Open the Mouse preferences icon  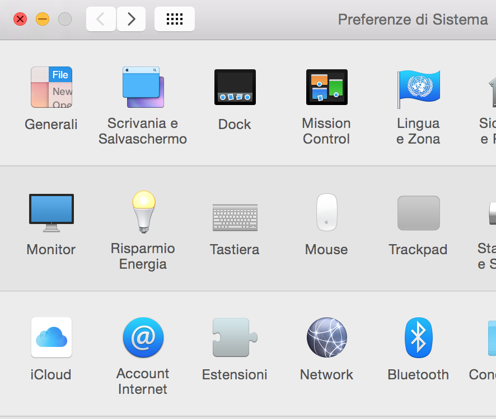point(327,212)
